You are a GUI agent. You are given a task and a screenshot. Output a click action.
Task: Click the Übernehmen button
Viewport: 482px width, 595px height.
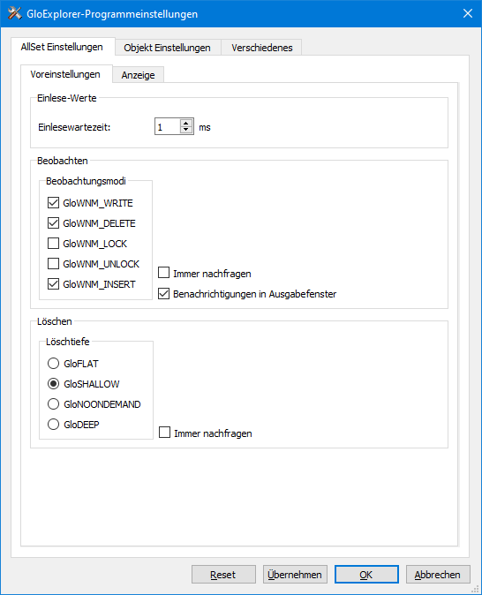coord(295,575)
